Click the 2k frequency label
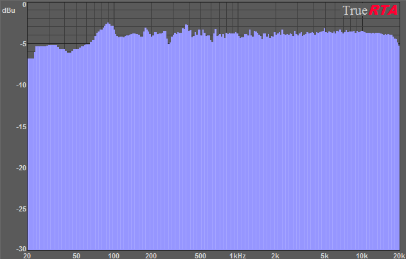Screen dimensions: 406x259 pos(275,256)
